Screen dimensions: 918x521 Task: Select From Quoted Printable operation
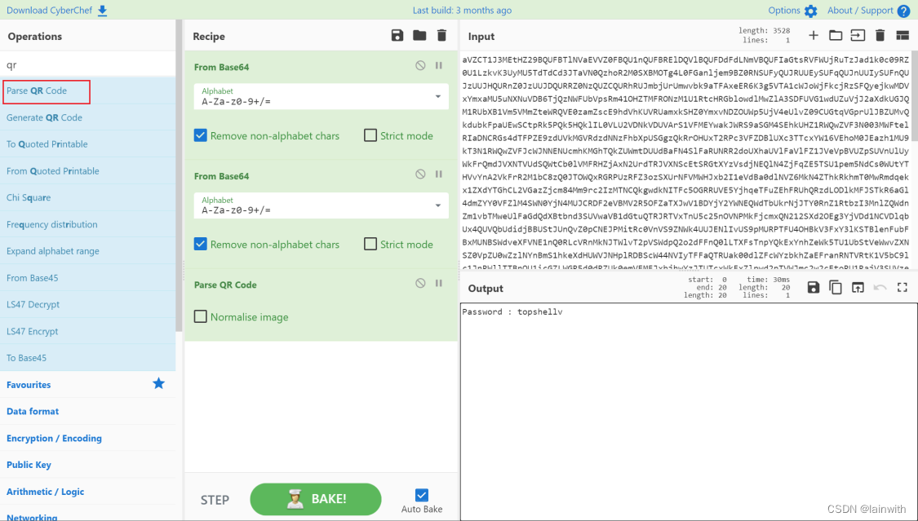[88, 171]
